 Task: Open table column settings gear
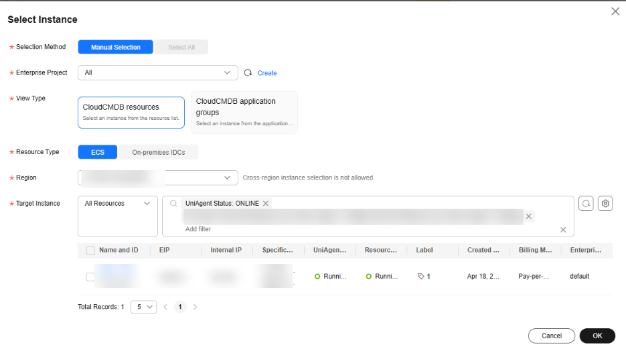pyautogui.click(x=606, y=204)
